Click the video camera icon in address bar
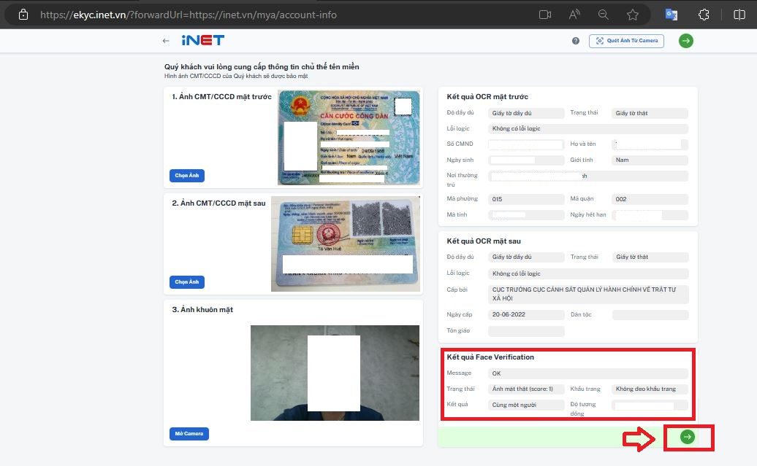Viewport: 757px width, 466px height. click(544, 14)
